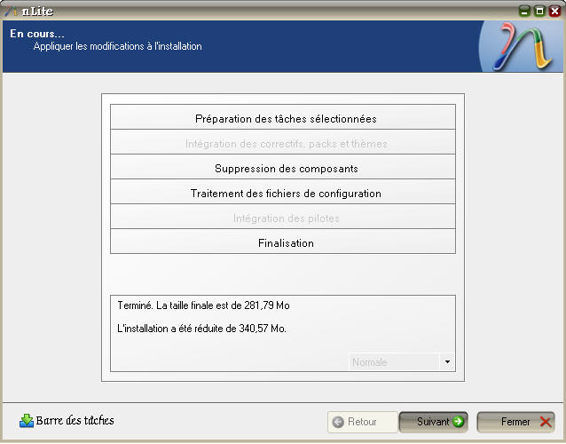This screenshot has width=566, height=444.
Task: Click the Suivant button
Action: tap(434, 422)
